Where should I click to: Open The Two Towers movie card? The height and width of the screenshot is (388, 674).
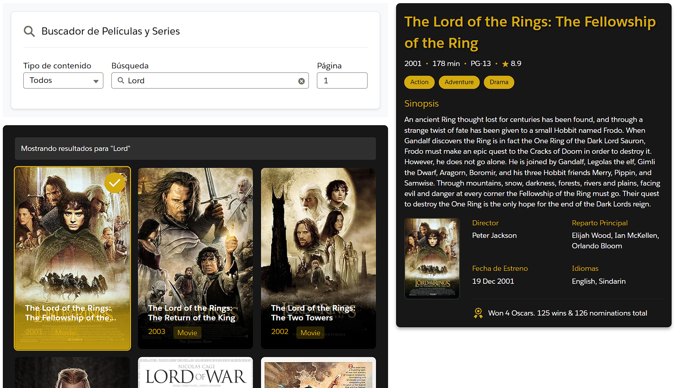point(319,258)
